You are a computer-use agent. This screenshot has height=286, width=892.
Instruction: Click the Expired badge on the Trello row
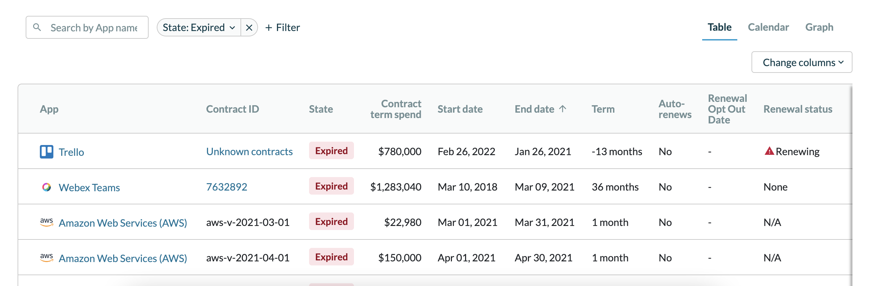[x=331, y=150]
